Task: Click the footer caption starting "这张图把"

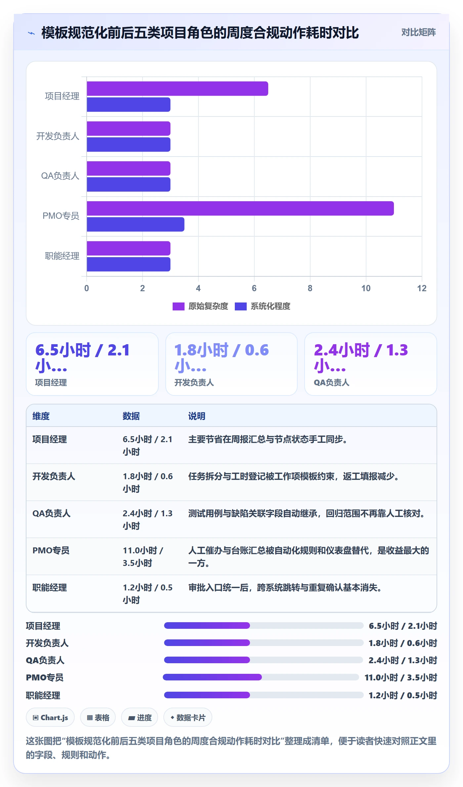Action: 231,748
